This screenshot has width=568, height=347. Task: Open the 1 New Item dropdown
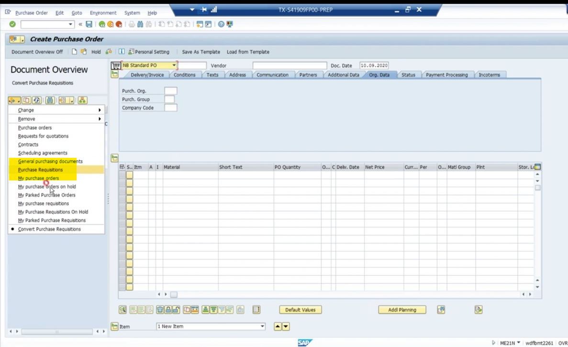[262, 326]
